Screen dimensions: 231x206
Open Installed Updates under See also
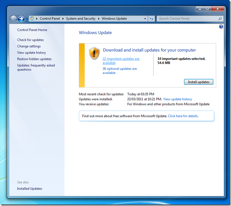[x=29, y=189]
